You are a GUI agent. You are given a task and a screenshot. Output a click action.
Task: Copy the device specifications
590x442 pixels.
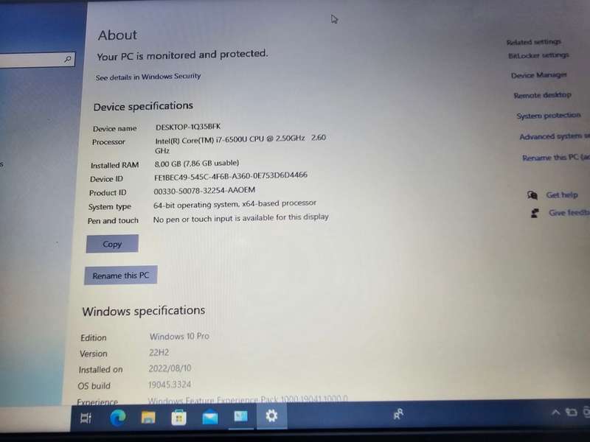click(x=112, y=244)
